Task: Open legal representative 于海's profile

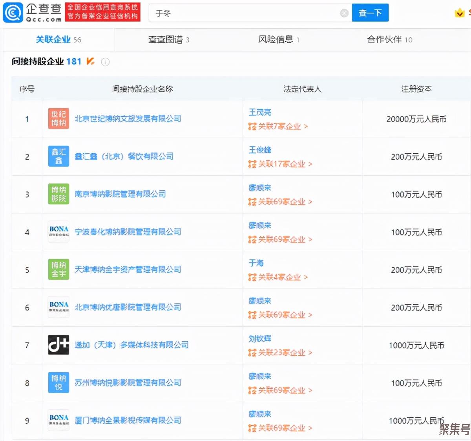Action: (256, 263)
